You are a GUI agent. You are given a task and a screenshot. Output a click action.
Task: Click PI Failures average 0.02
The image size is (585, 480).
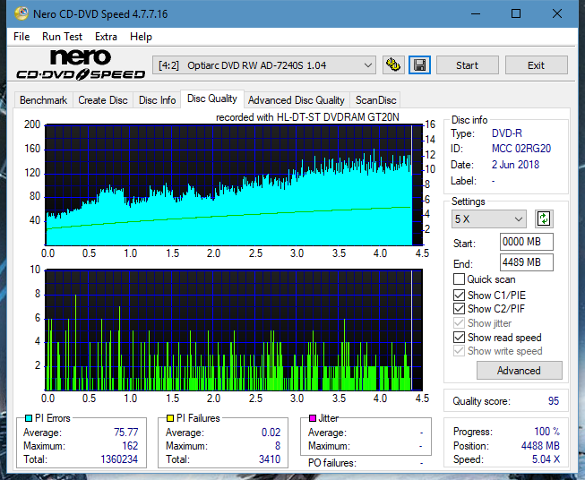click(x=271, y=432)
